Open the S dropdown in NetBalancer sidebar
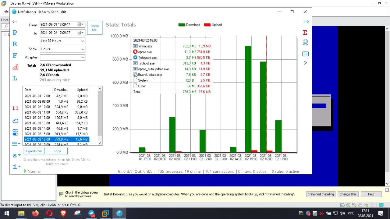The width and height of the screenshot is (390, 219). pos(16,155)
